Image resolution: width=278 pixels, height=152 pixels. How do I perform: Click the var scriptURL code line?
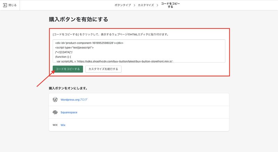click(x=115, y=61)
